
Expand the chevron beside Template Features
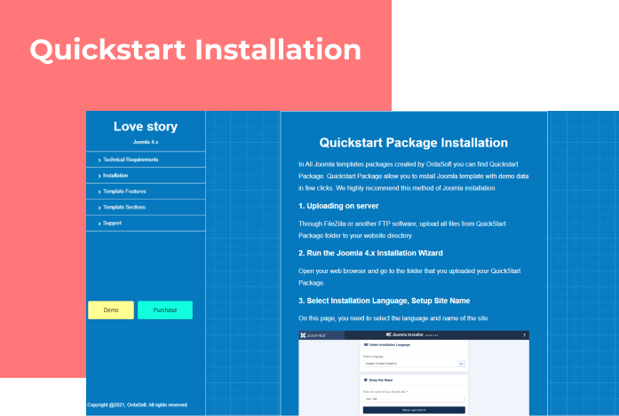[x=99, y=192]
